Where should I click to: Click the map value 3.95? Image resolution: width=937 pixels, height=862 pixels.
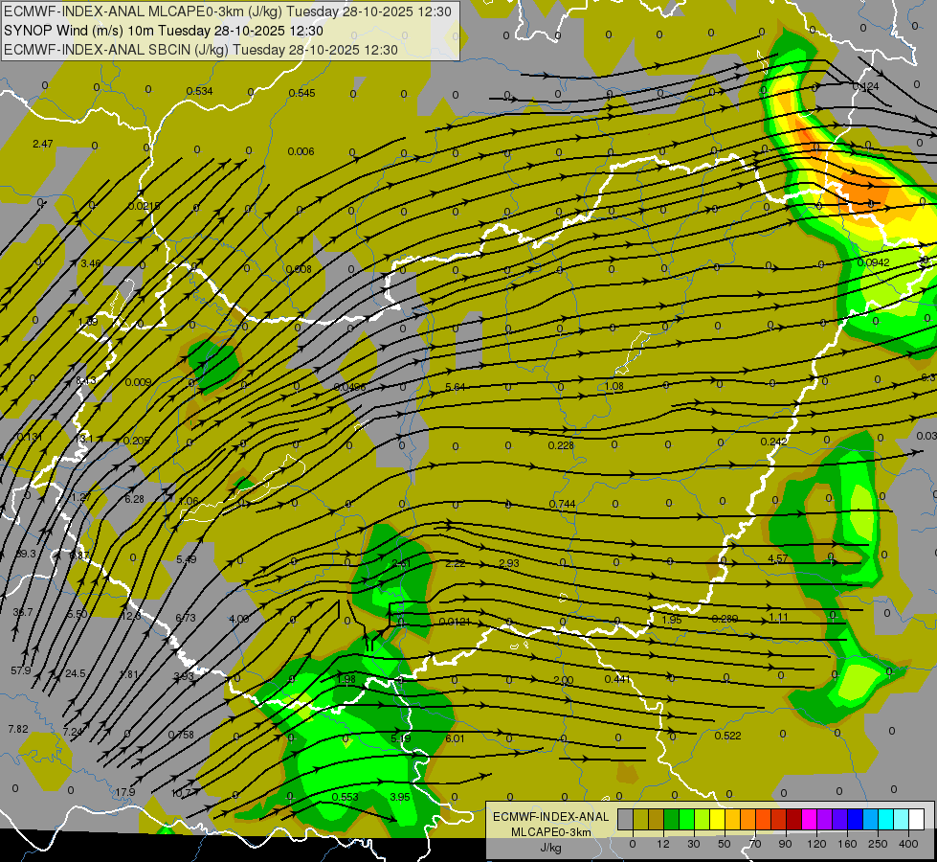pyautogui.click(x=400, y=797)
